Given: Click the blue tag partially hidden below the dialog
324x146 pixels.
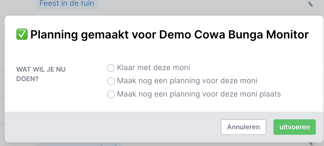Looking at the screenshot, I should (78, 144).
